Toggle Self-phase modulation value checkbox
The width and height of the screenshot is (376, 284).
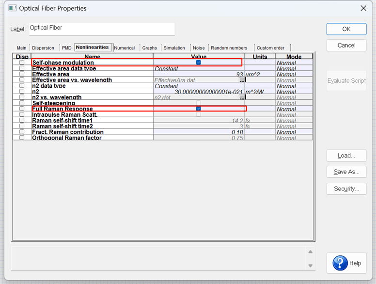(x=199, y=63)
